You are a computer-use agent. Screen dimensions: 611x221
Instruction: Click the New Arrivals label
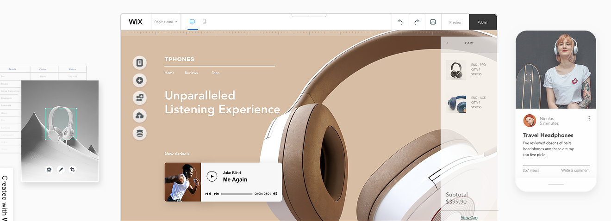(x=177, y=154)
